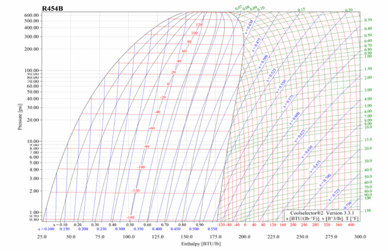Click the Coolselector®2 Version 3.3.1 text
This screenshot has width=388, height=251.
pos(322,213)
